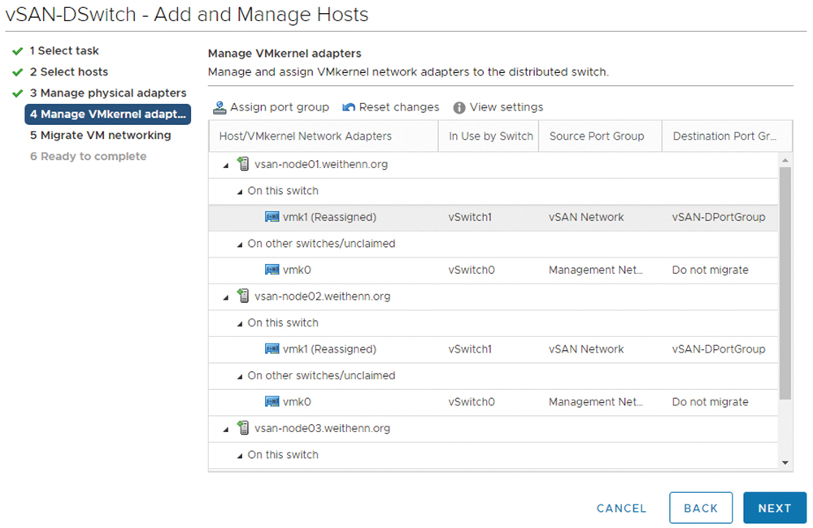813x528 pixels.
Task: Click vmk0 adapter icon under vsan-node02
Action: [x=272, y=401]
